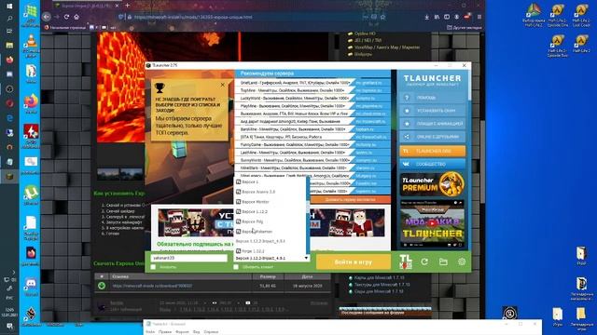The image size is (597, 335).
Task: Click the green download icon on webpage
Action: click(x=102, y=286)
